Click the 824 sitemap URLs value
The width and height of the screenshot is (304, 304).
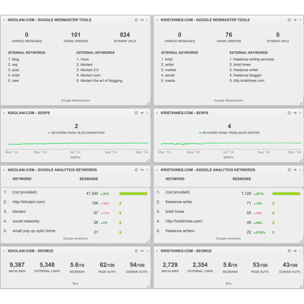(x=125, y=35)
